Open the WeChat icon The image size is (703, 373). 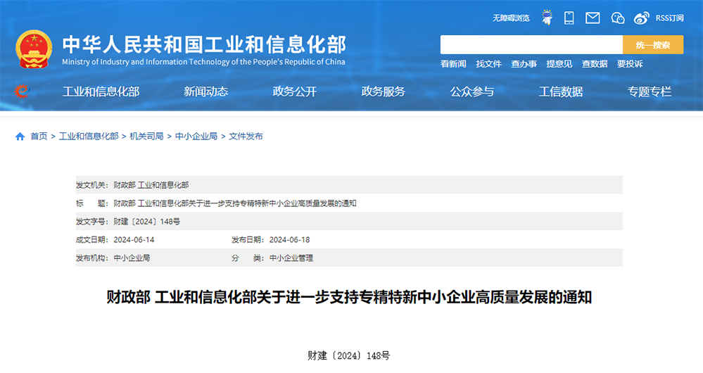[618, 18]
